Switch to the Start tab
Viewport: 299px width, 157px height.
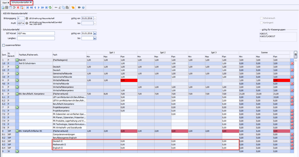(4, 2)
